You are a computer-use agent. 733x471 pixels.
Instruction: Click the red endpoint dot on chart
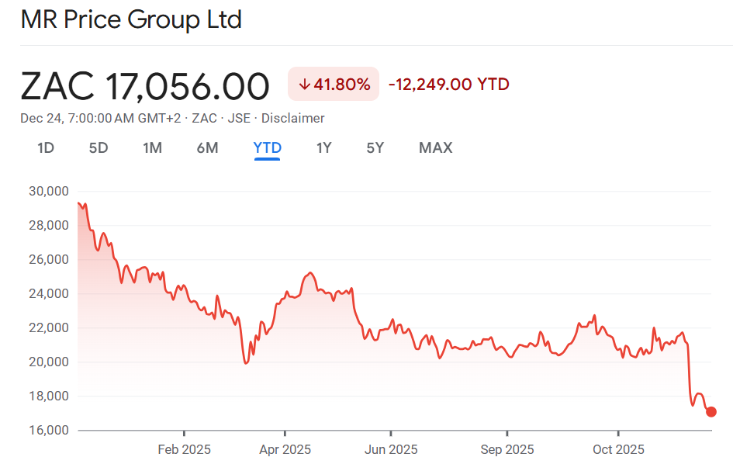click(x=711, y=412)
